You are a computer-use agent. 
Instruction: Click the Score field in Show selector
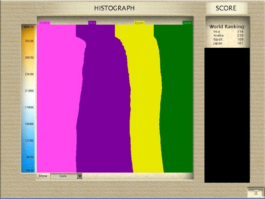point(63,176)
